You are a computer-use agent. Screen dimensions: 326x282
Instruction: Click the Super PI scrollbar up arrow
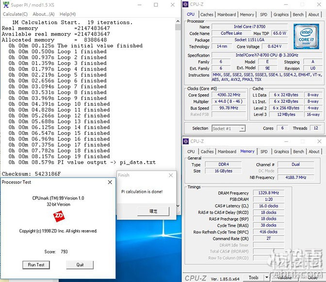[x=178, y=21]
